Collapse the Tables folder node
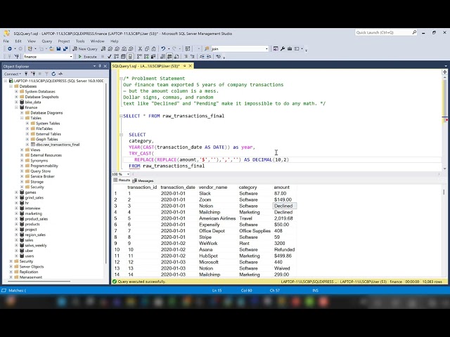This screenshot has height=337, width=450. (x=22, y=118)
